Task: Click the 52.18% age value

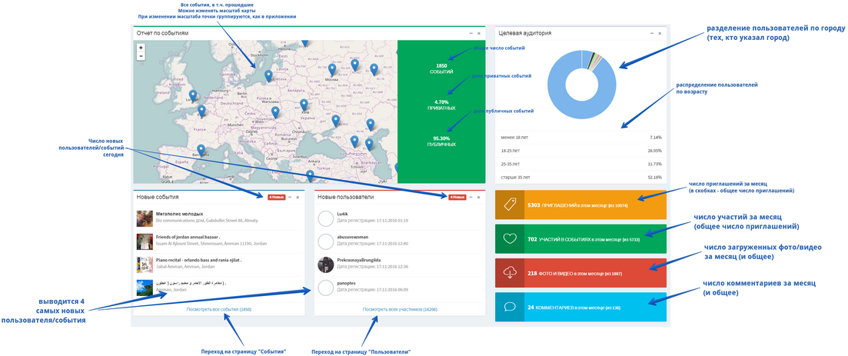Action: [x=656, y=177]
